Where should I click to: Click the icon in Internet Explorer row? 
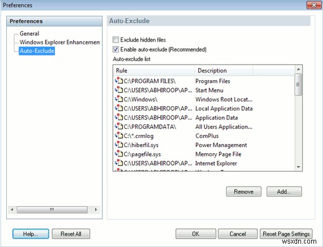[x=119, y=163]
